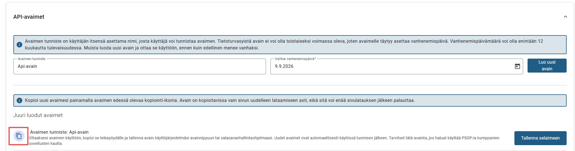Copy the Api-avain key with the copy icon
The image size is (575, 151).
pyautogui.click(x=19, y=136)
